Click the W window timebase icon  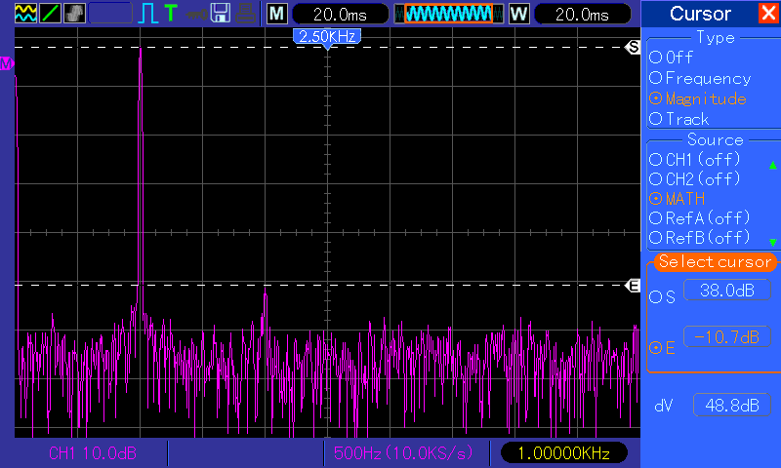pyautogui.click(x=518, y=14)
